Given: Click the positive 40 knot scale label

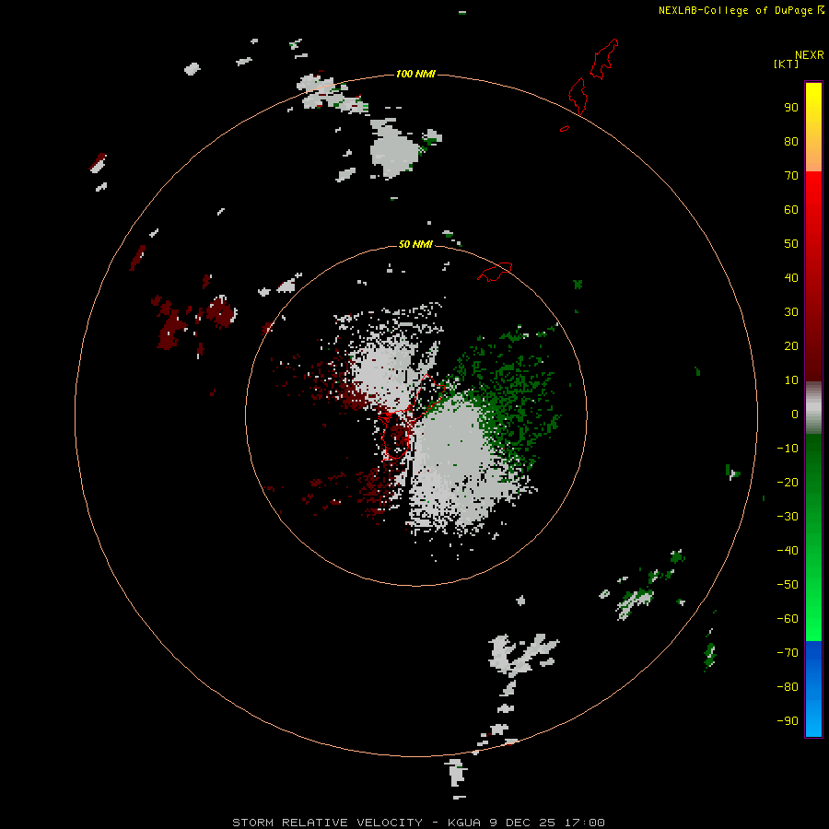Looking at the screenshot, I should click(791, 278).
